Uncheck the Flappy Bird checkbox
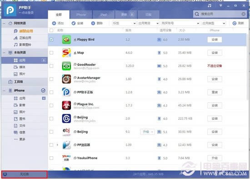Viewport: 250px width, 179px height. click(51, 40)
